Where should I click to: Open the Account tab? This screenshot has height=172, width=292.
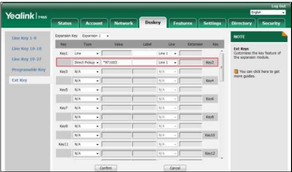94,23
